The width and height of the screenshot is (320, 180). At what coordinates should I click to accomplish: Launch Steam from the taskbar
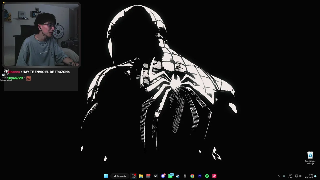pos(177,176)
